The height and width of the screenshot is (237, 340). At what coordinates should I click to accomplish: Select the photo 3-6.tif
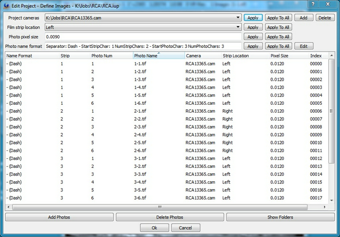140,198
